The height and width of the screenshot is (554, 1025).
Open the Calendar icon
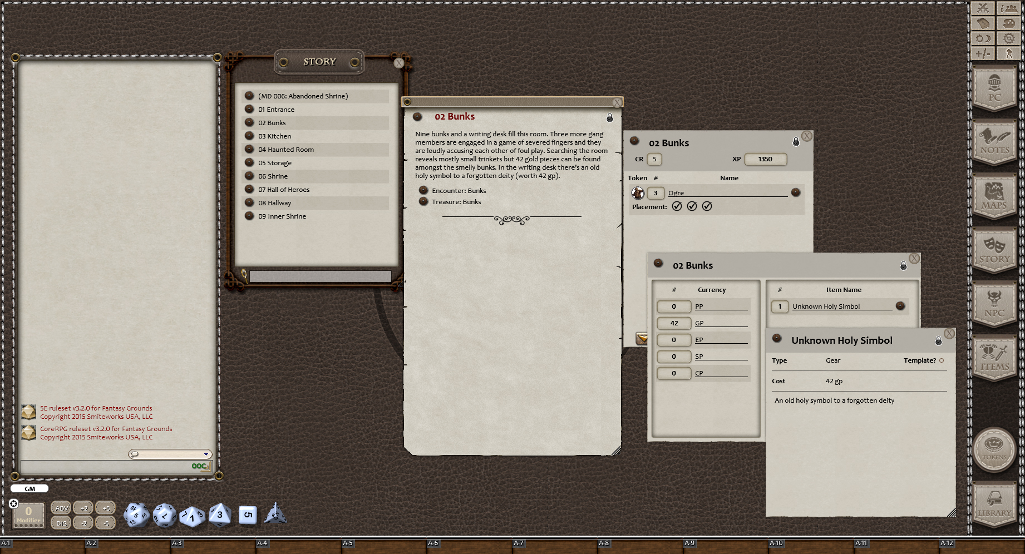coord(982,23)
